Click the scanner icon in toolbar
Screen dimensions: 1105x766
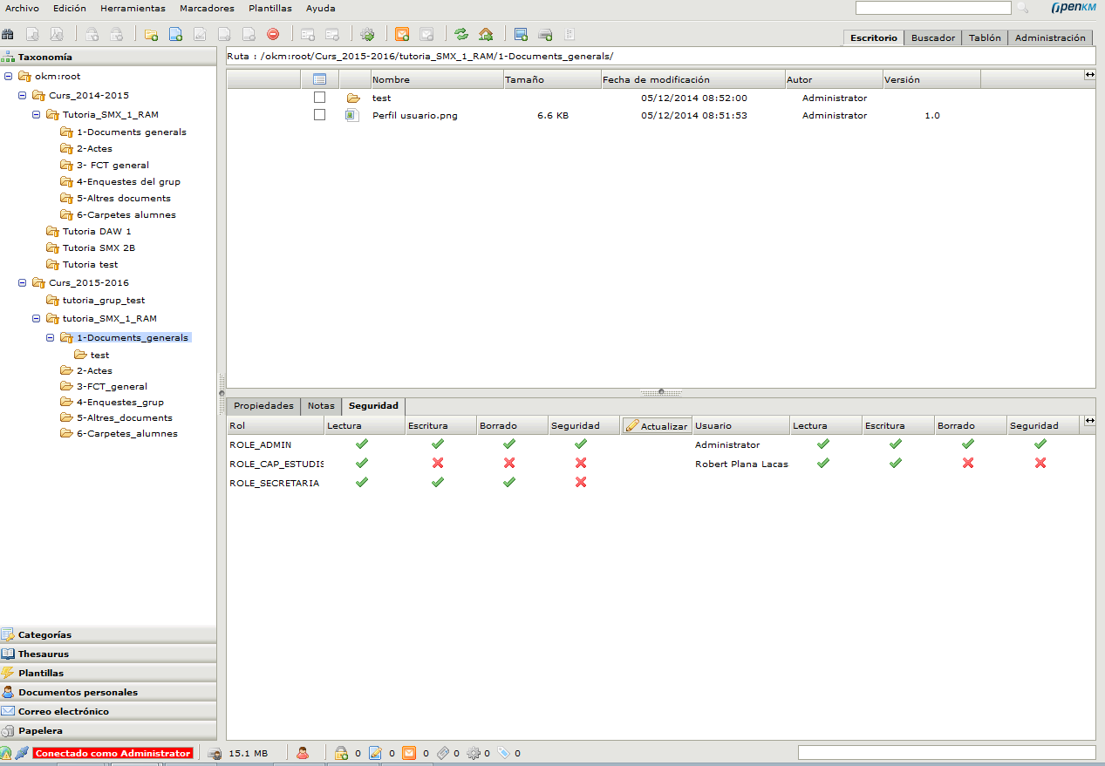click(x=545, y=35)
